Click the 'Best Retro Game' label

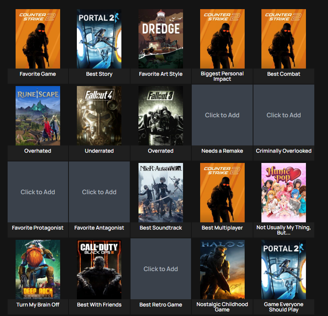[x=161, y=305]
